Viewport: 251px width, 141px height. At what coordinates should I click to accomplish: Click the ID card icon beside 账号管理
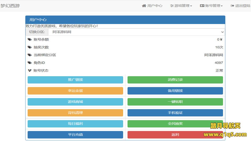tap(202, 6)
